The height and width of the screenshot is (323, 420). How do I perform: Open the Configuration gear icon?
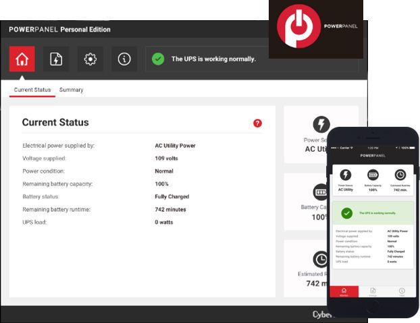pos(90,59)
